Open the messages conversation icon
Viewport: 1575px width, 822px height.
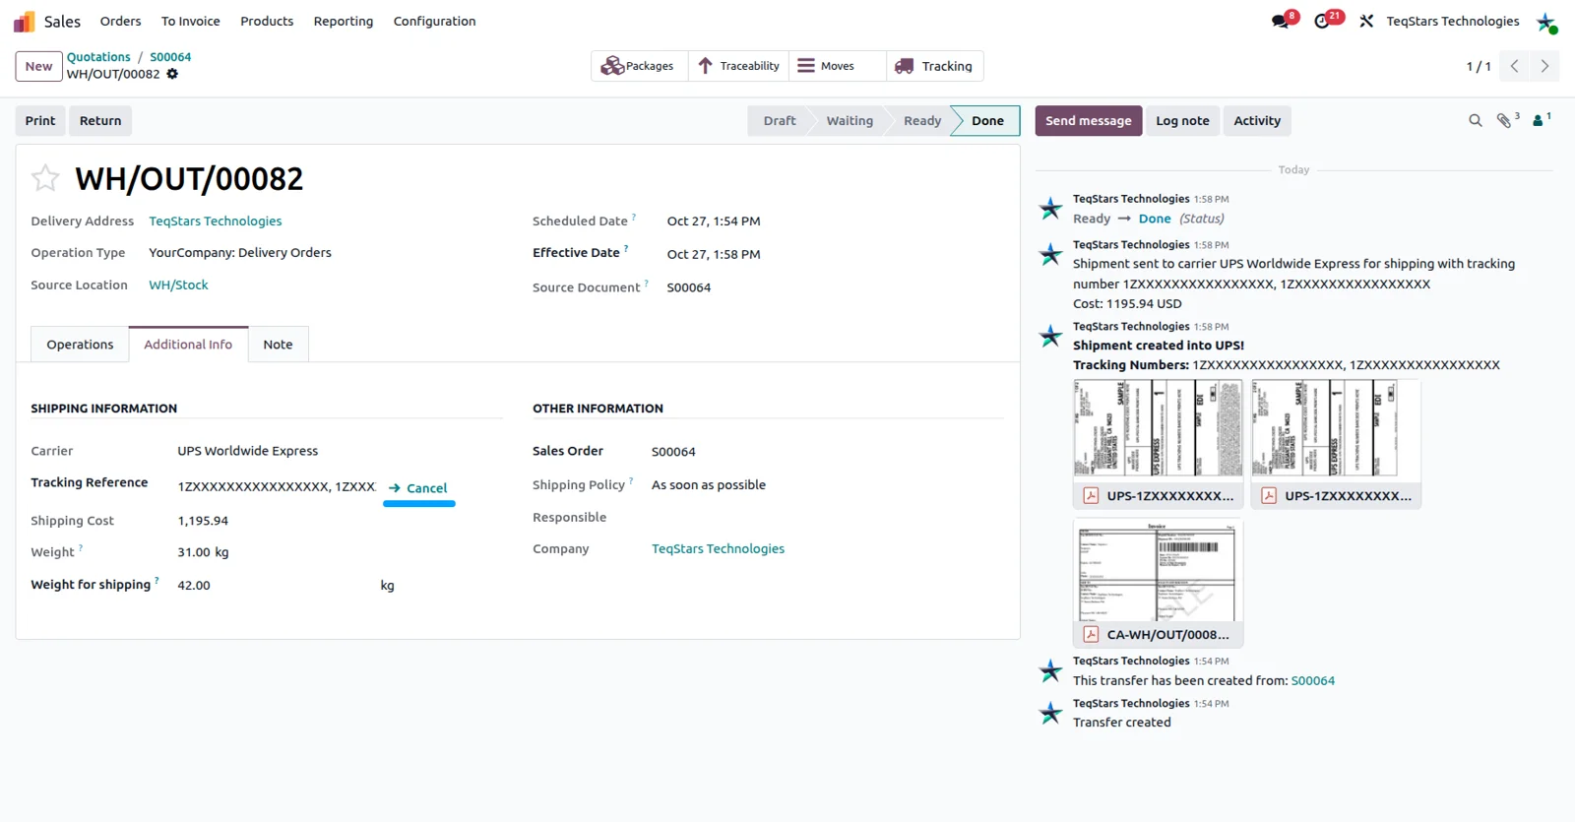click(x=1280, y=22)
